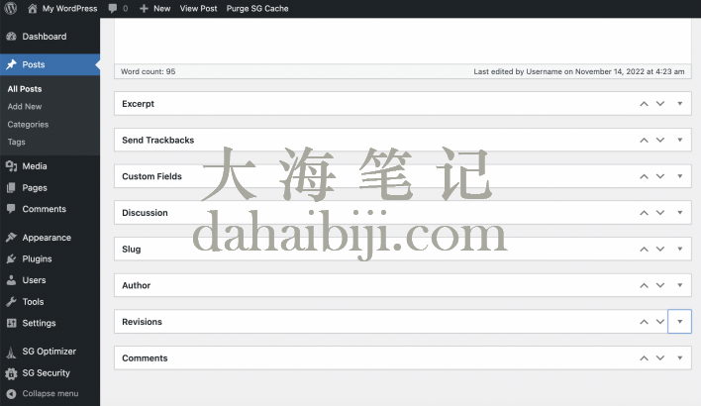Click the Plugins plug icon
701x406 pixels.
click(11, 258)
